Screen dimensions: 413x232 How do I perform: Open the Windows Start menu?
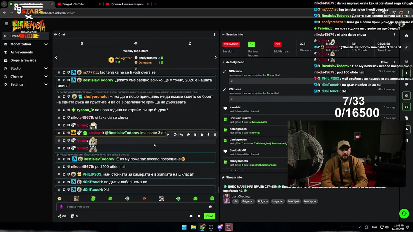click(184, 227)
